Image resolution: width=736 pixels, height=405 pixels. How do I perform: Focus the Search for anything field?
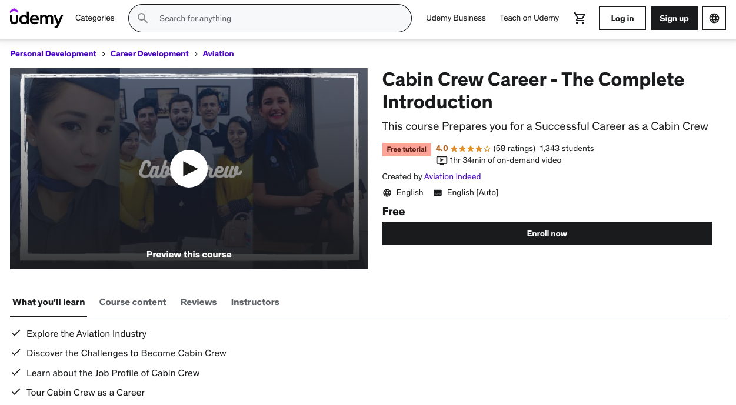(270, 18)
